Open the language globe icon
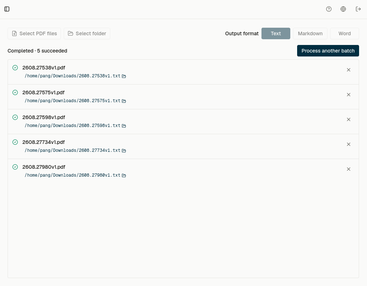 pos(343,9)
